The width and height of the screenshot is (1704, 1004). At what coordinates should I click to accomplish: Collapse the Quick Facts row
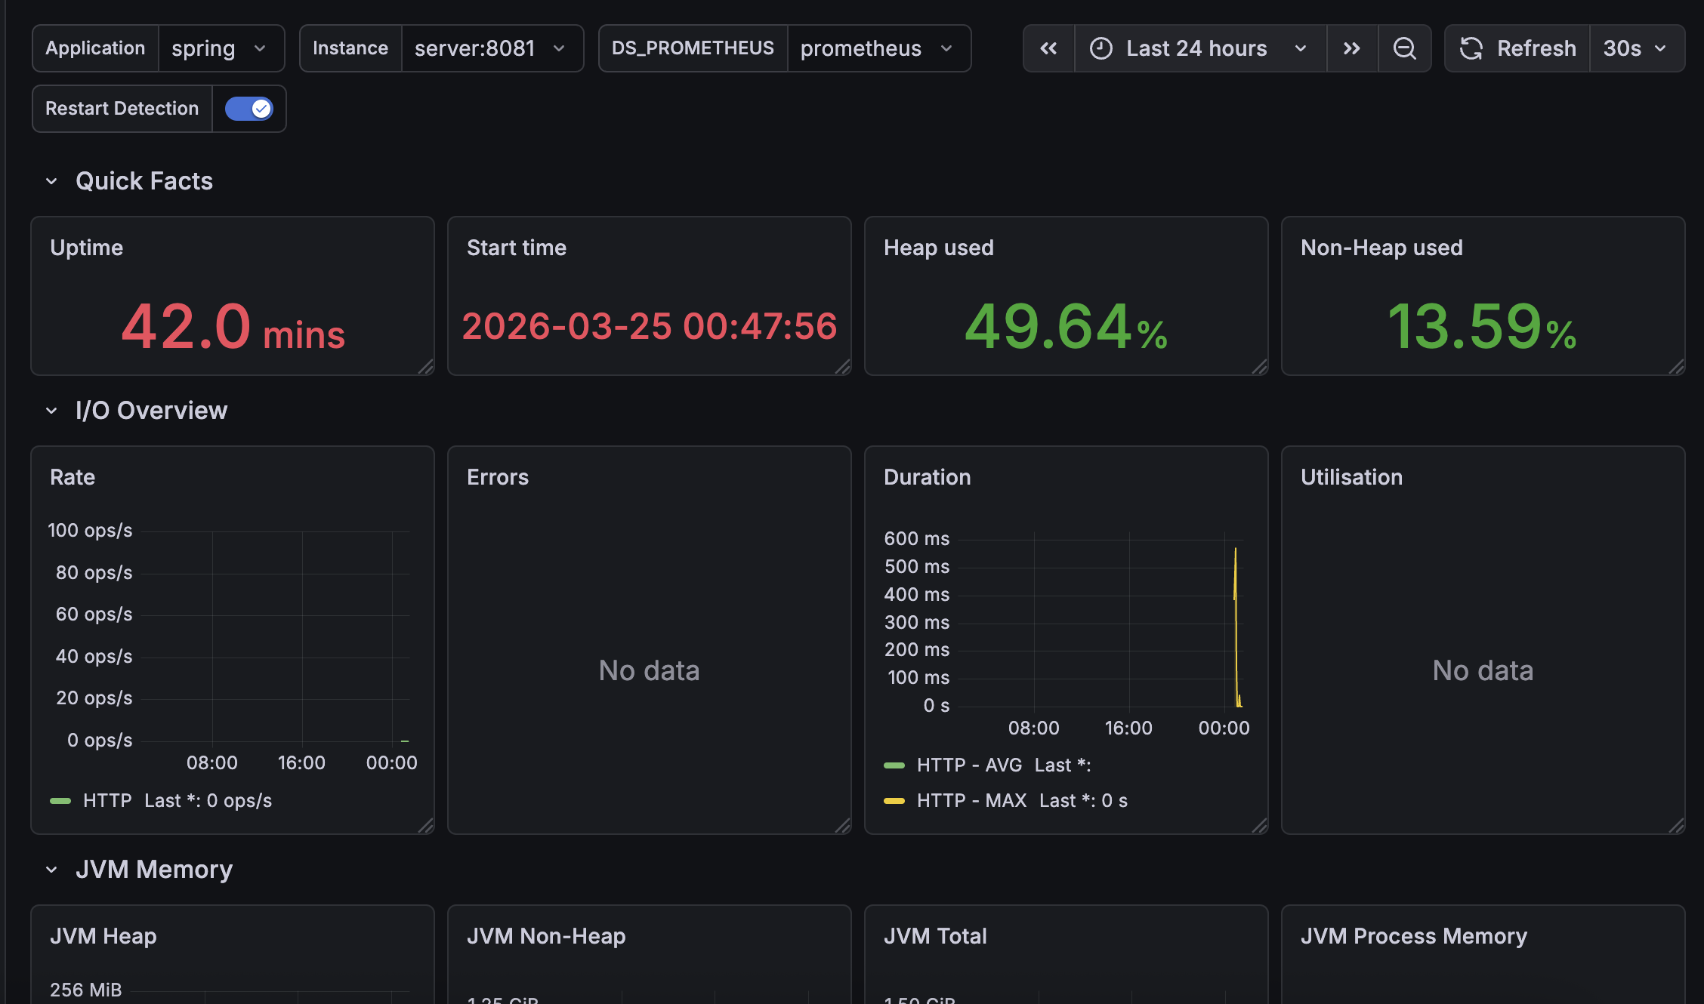click(51, 181)
